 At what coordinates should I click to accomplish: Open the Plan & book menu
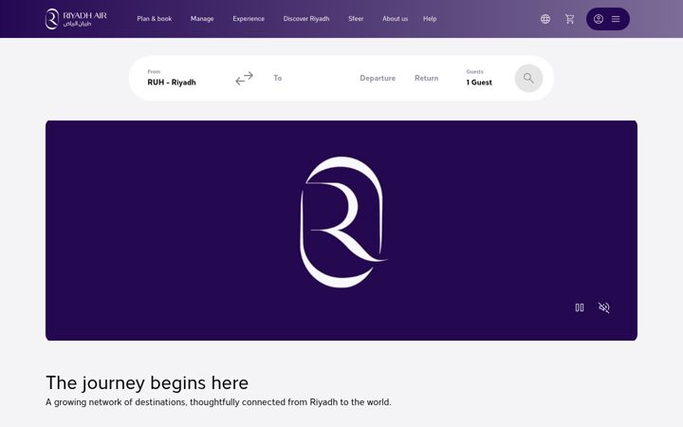[155, 19]
